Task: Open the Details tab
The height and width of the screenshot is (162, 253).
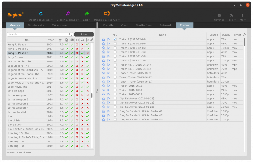Action: pos(108,25)
